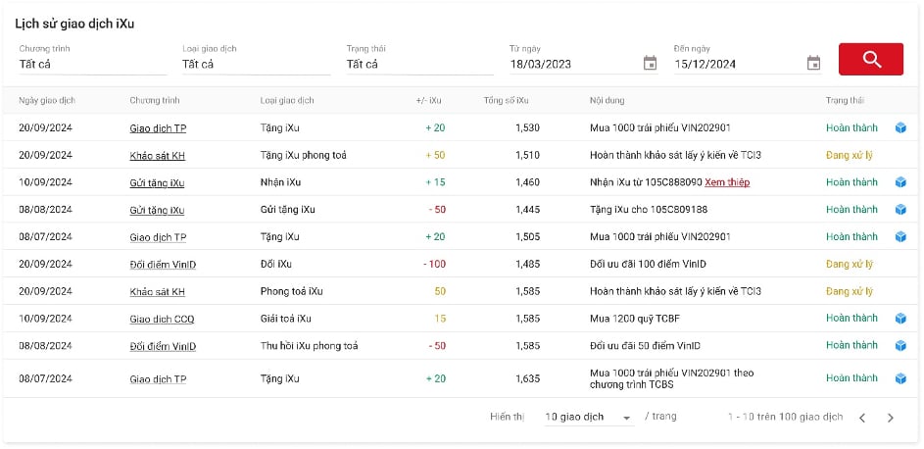Open the 'Đến ngày' calendar picker icon
Image resolution: width=924 pixels, height=449 pixels.
pyautogui.click(x=813, y=63)
